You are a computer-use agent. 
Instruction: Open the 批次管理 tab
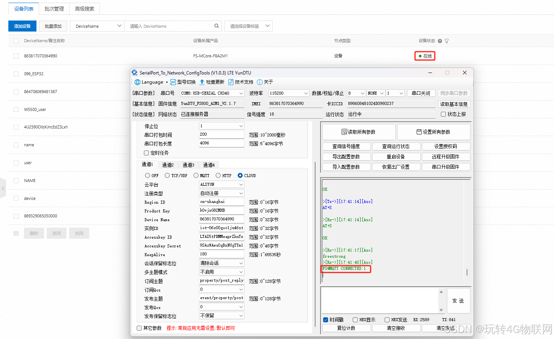click(x=54, y=9)
